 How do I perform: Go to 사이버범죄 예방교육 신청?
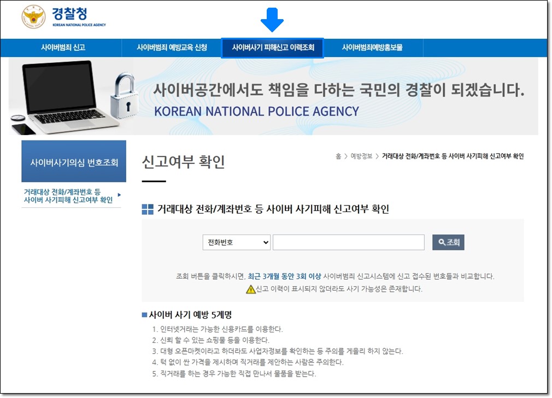172,48
